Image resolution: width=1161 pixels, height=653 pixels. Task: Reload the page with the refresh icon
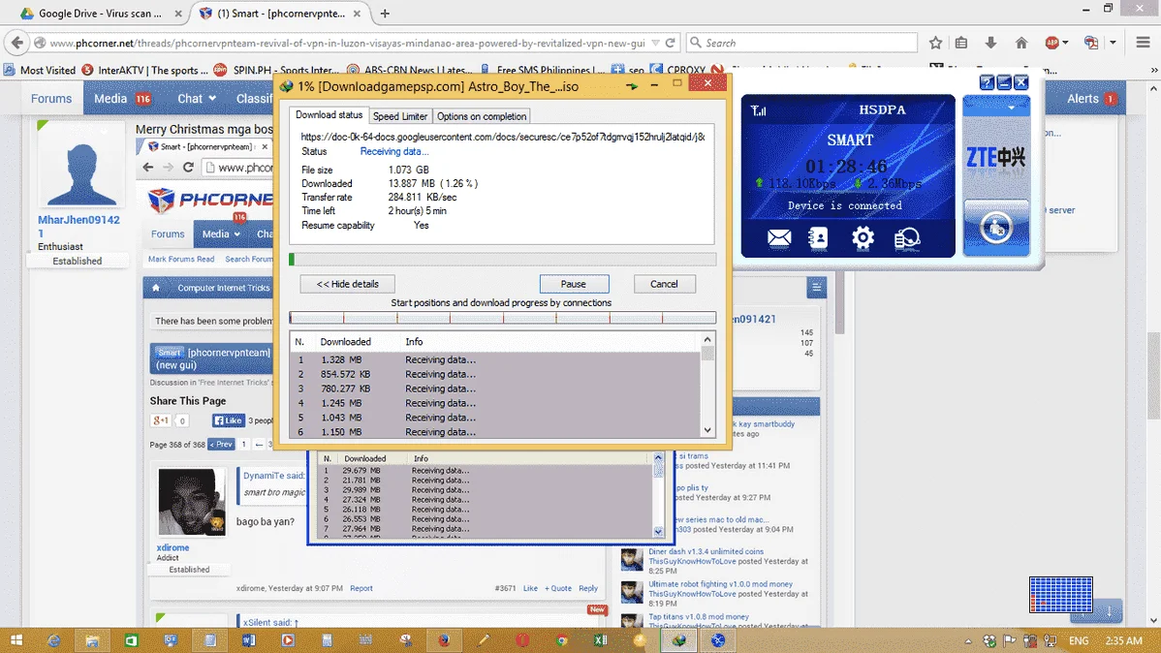point(670,43)
